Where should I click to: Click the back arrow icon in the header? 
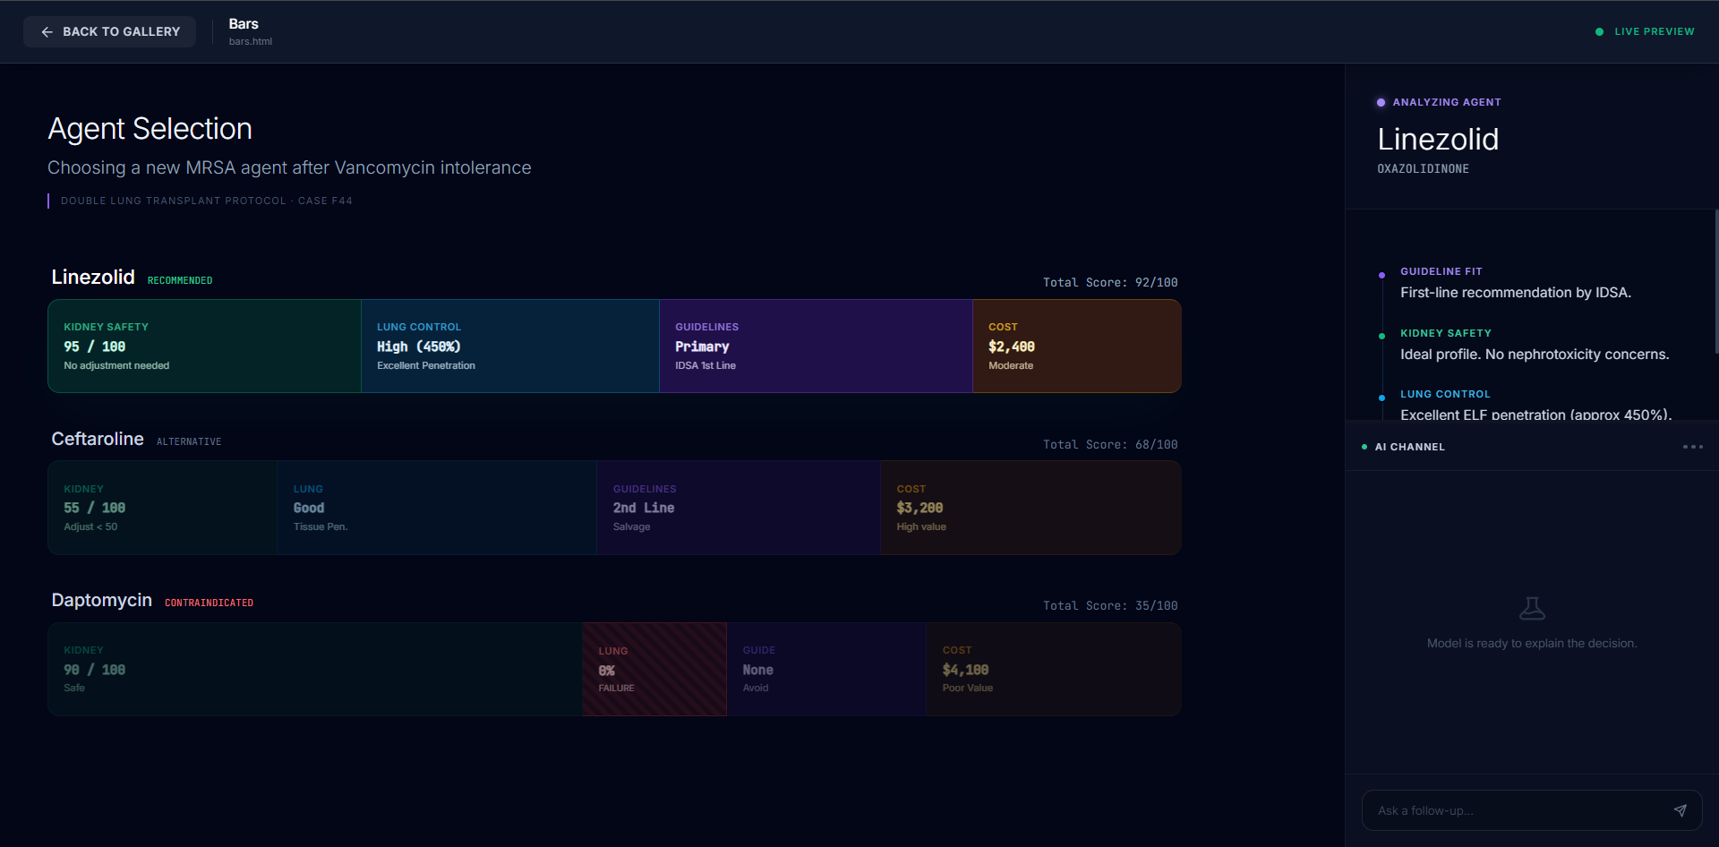click(x=47, y=31)
